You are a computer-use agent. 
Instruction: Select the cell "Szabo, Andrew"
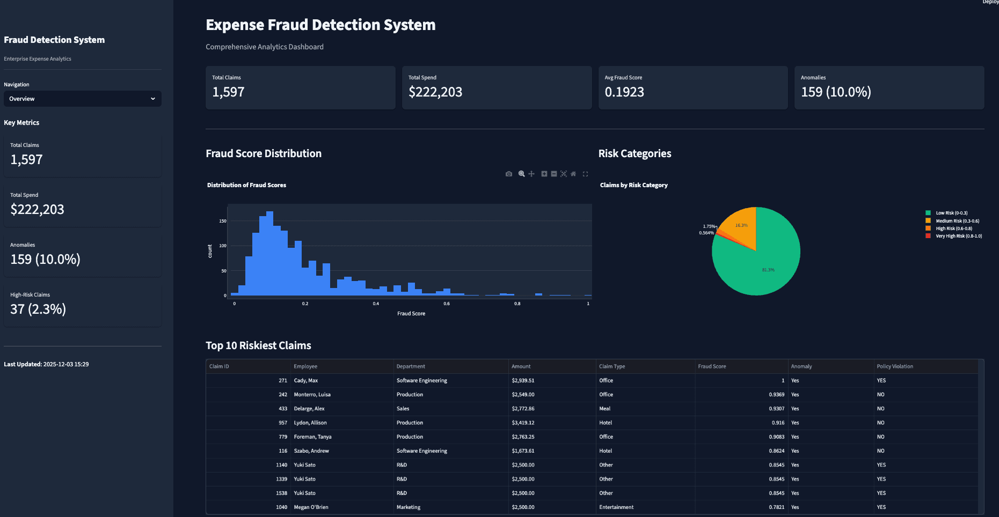(x=342, y=451)
